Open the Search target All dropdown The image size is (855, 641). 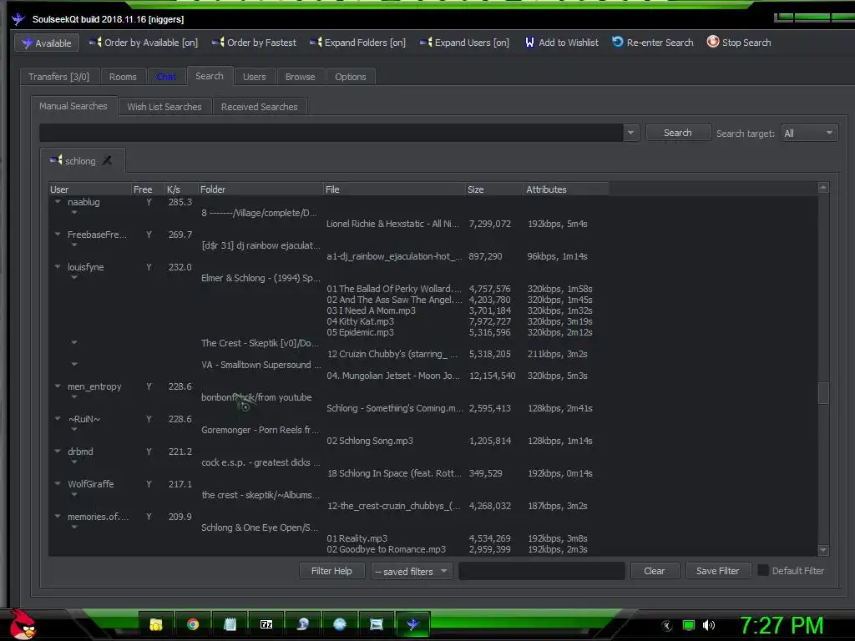pos(810,133)
